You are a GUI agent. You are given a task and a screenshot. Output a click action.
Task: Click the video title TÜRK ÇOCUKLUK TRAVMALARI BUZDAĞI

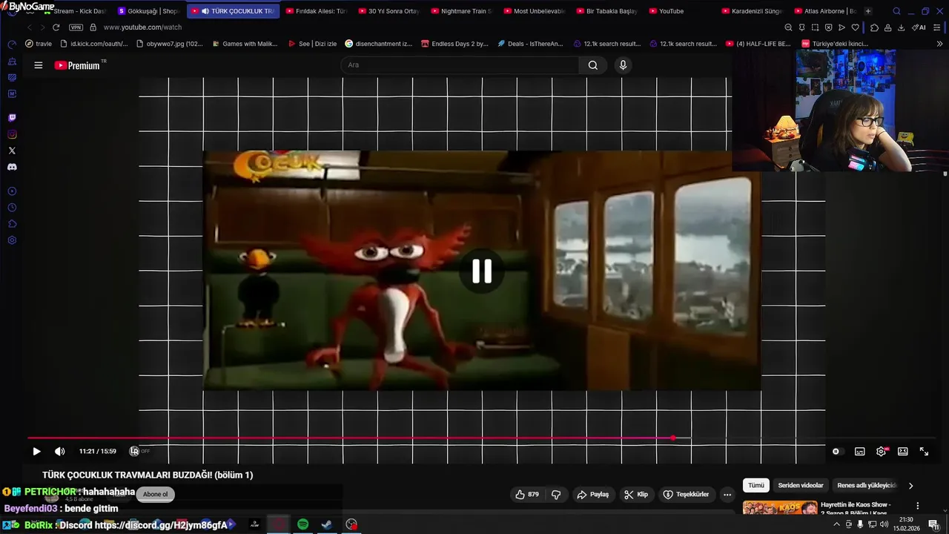[x=148, y=475]
